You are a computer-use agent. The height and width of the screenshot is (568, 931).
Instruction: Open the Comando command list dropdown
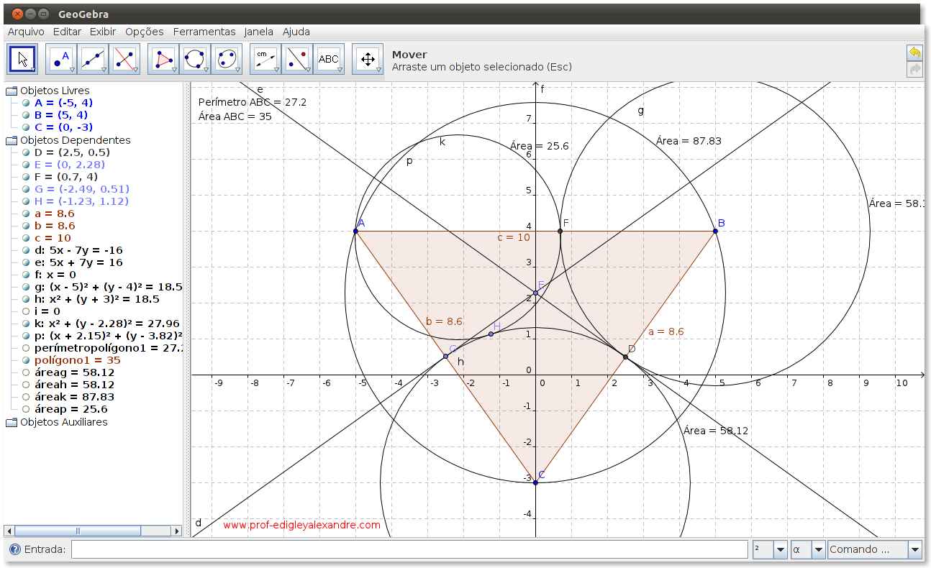point(914,549)
